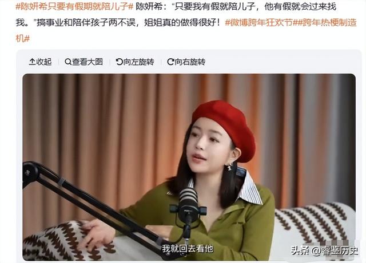Click the red beret in the picture

[225, 128]
